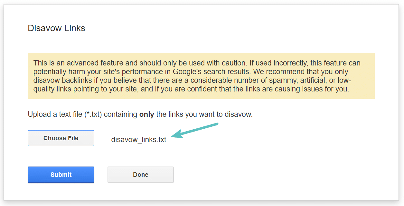This screenshot has width=404, height=206.
Task: Replace the chosen file using Choose File
Action: coord(61,138)
